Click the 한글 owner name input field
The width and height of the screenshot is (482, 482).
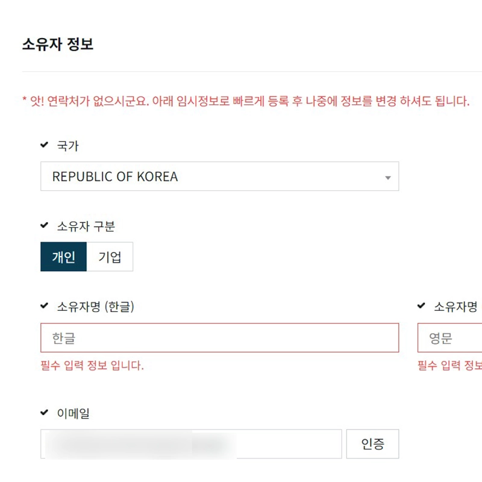tap(219, 338)
